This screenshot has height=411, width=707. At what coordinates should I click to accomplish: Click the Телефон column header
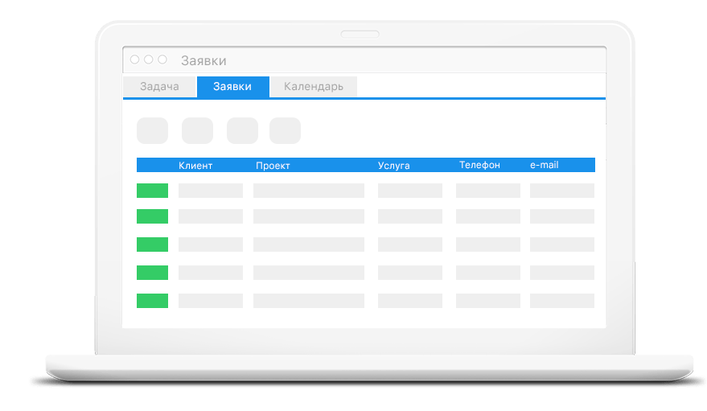click(x=479, y=165)
